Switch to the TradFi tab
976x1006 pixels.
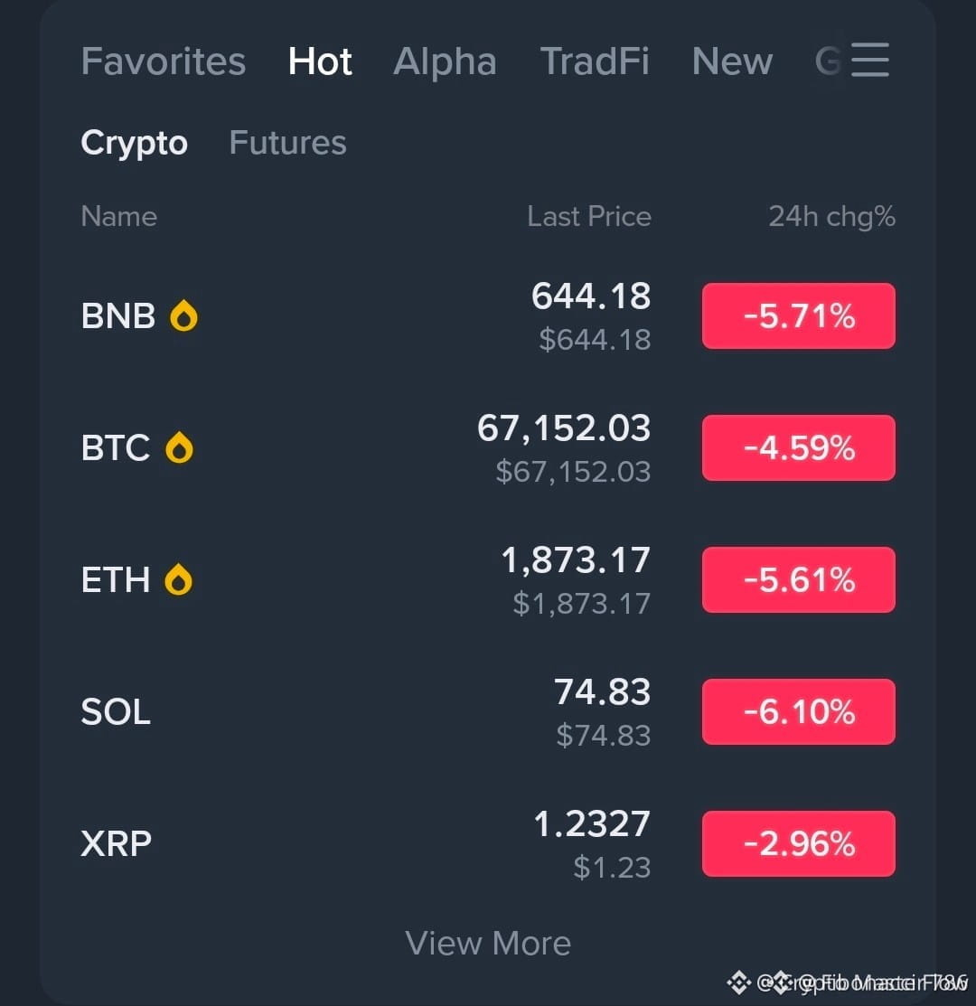595,61
